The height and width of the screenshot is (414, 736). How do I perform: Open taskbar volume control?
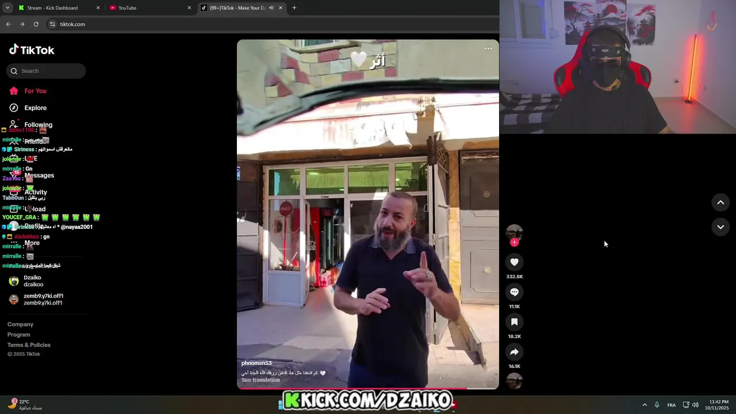[x=695, y=405]
